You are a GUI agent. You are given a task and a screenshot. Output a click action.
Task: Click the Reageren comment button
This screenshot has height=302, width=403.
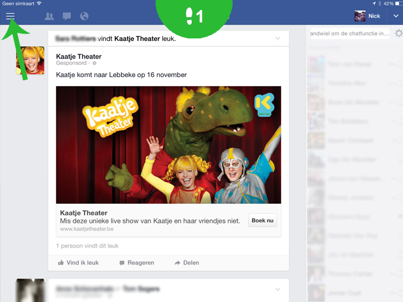coord(137,263)
